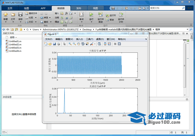The height and width of the screenshot is (136, 195).
Task: Click the 前进 (Advance) button
Action: pyautogui.click(x=110, y=20)
